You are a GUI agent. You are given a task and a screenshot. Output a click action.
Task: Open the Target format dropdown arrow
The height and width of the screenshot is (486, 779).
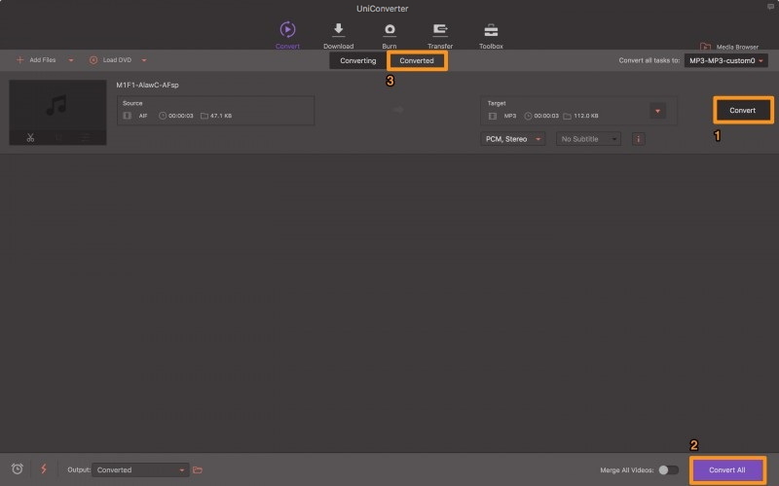pos(657,111)
